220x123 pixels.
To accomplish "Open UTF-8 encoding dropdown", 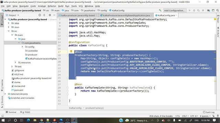I will pyautogui.click(x=194, y=116).
